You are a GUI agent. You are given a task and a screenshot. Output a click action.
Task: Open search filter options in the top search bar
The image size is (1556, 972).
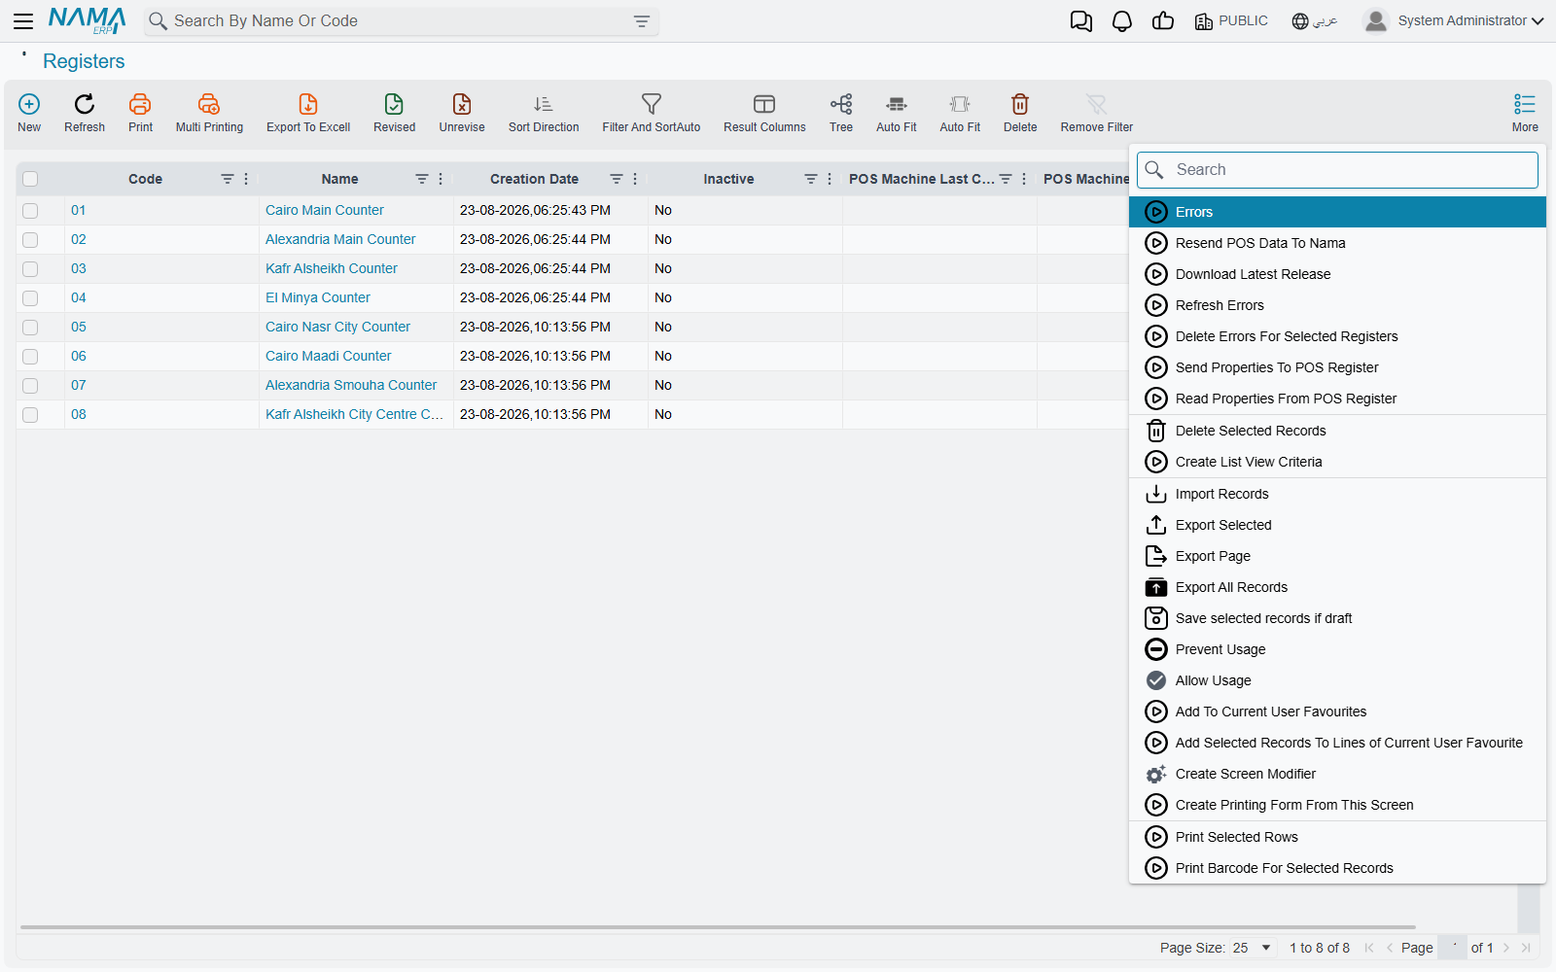642,21
